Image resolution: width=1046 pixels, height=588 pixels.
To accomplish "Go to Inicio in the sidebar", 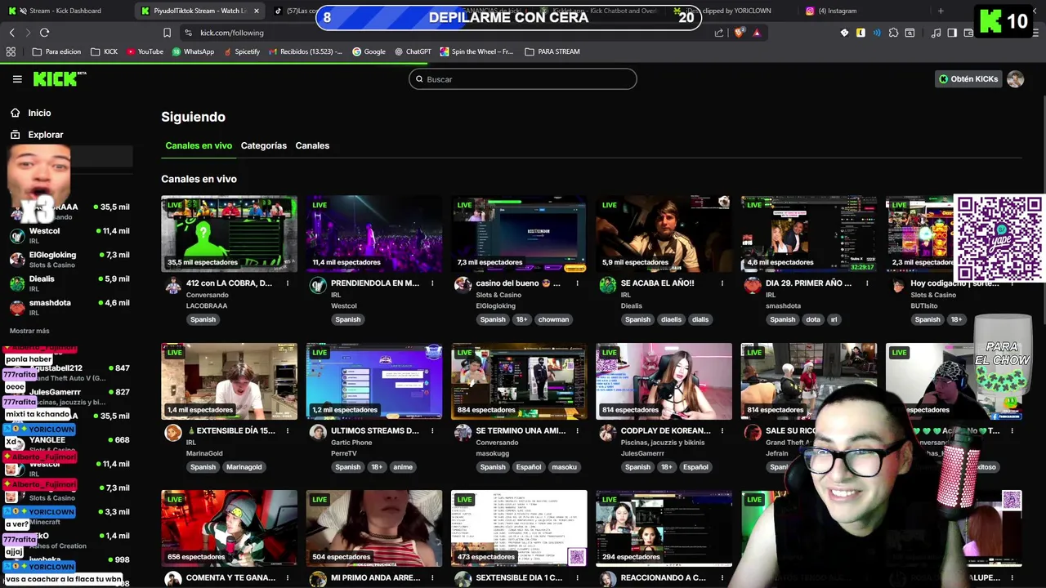I will click(39, 113).
